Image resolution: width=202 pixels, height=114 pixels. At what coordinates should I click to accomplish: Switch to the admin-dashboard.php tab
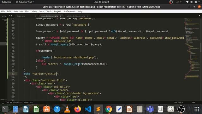pyautogui.click(x=76, y=16)
